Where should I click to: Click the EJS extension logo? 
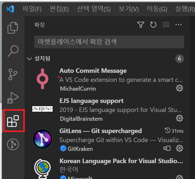[42, 109]
